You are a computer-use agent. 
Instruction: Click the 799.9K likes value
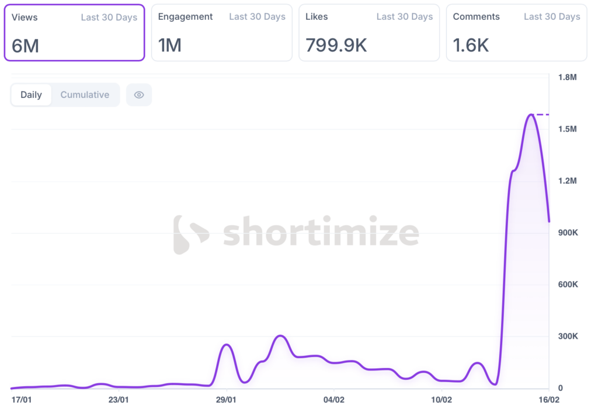click(336, 46)
